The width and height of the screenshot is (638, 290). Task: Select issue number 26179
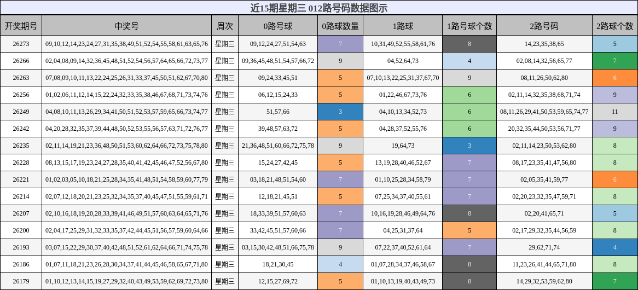click(x=21, y=281)
